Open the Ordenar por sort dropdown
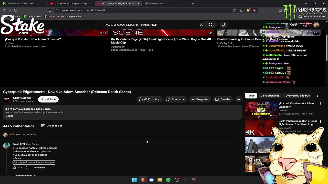This screenshot has width=328, height=184. click(x=52, y=126)
